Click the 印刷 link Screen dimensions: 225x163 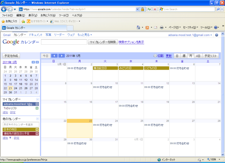click(x=160, y=56)
